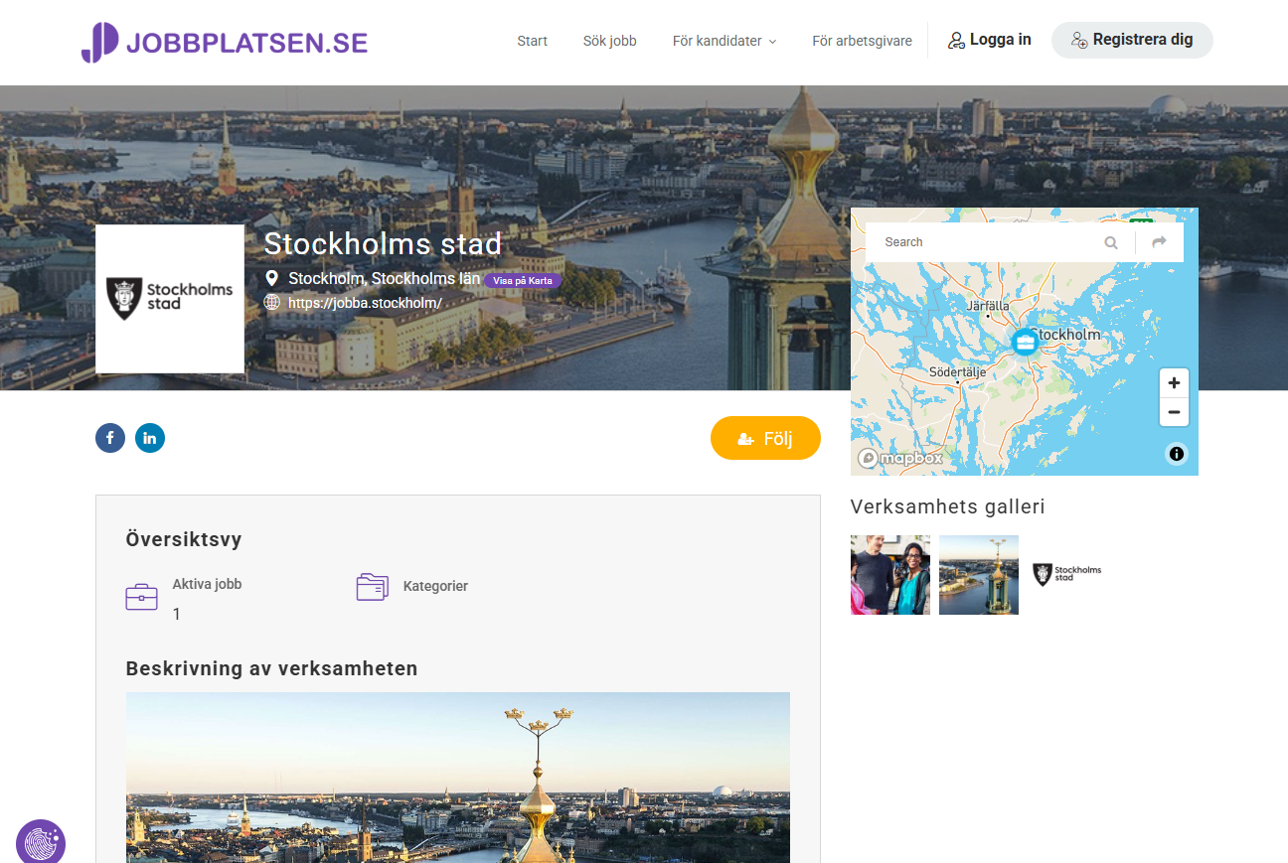Open För arbetsgivare page
The width and height of the screenshot is (1288, 863).
coord(862,41)
